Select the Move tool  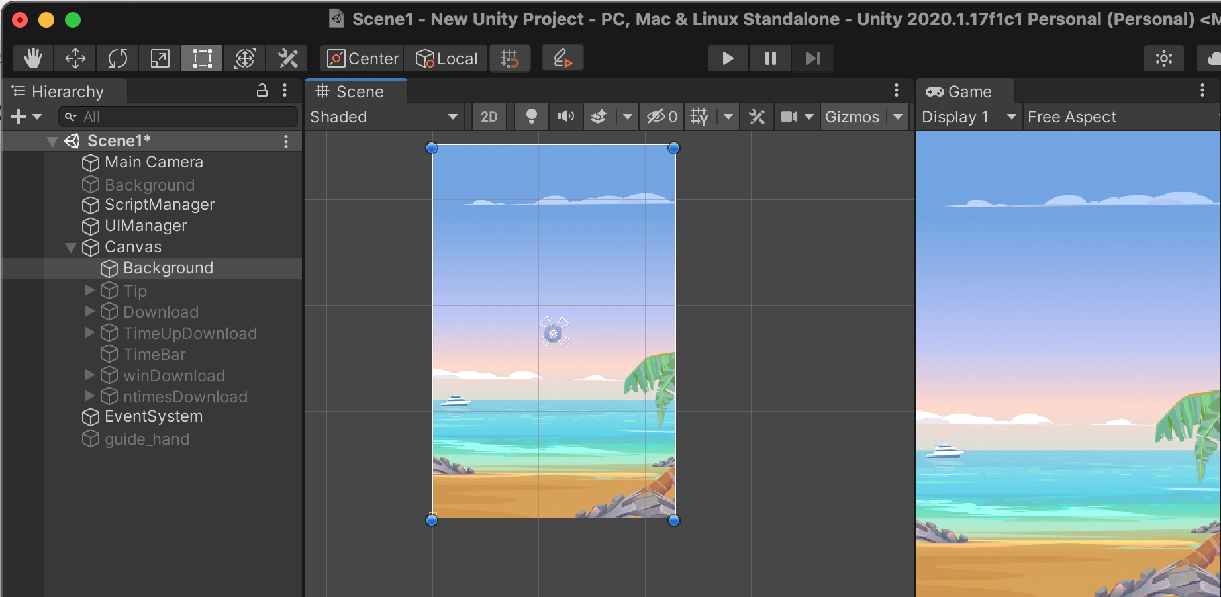click(x=75, y=58)
